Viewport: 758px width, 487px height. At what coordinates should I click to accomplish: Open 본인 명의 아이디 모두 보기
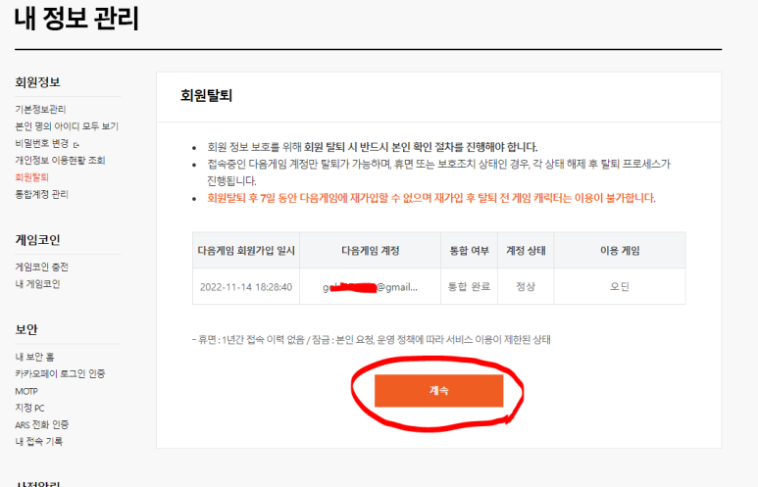click(x=67, y=126)
